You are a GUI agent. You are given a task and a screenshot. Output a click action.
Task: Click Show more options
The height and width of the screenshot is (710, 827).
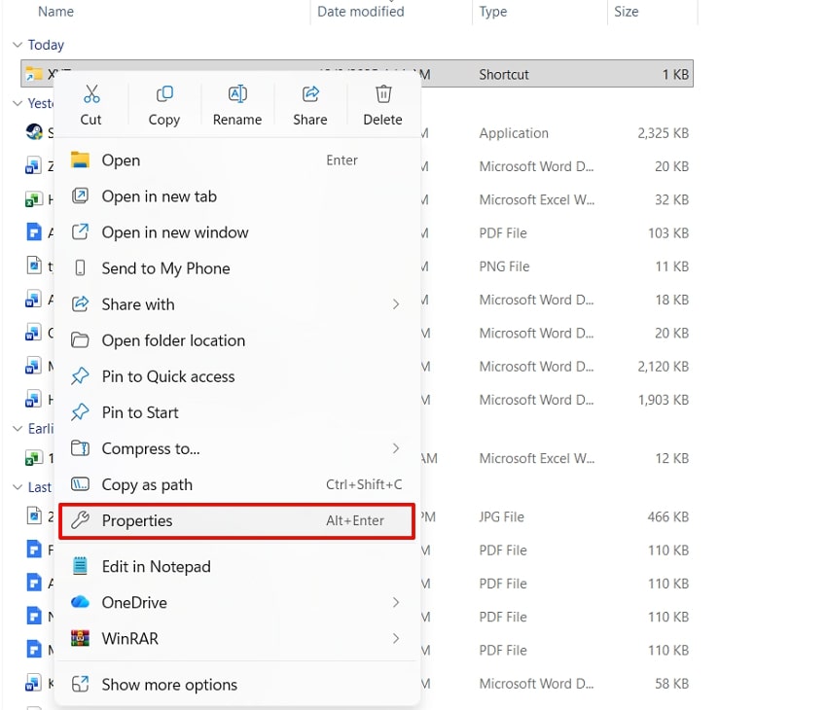pyautogui.click(x=168, y=685)
